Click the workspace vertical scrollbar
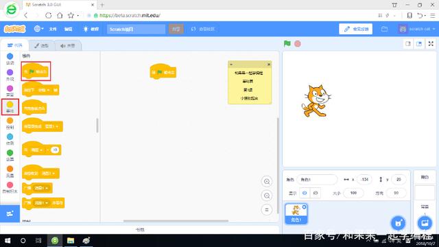 278,165
